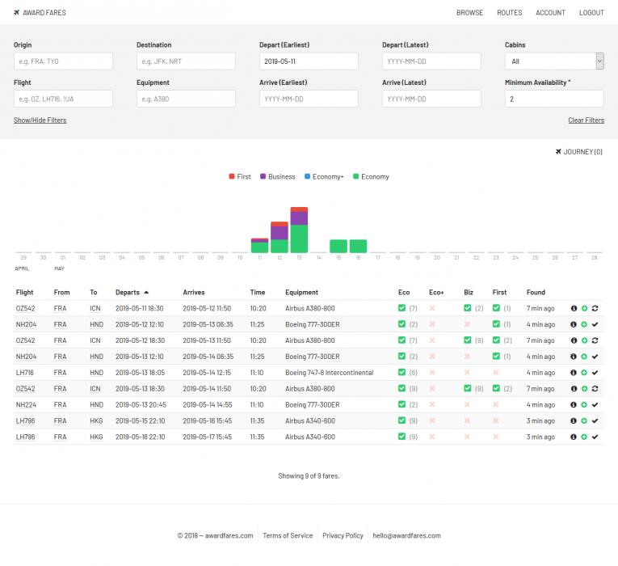Open the Cabins dropdown

point(553,61)
